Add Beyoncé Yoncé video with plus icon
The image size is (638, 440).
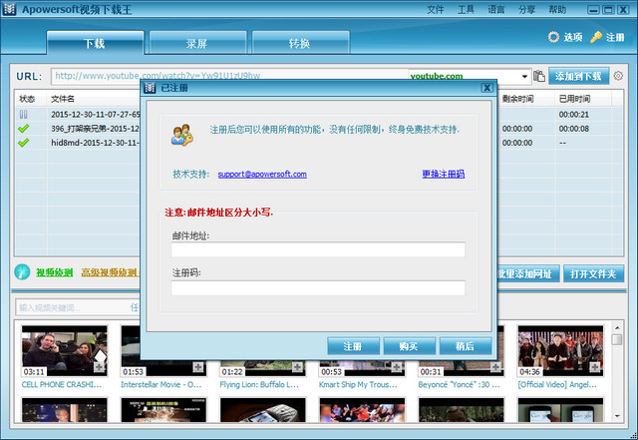495,367
